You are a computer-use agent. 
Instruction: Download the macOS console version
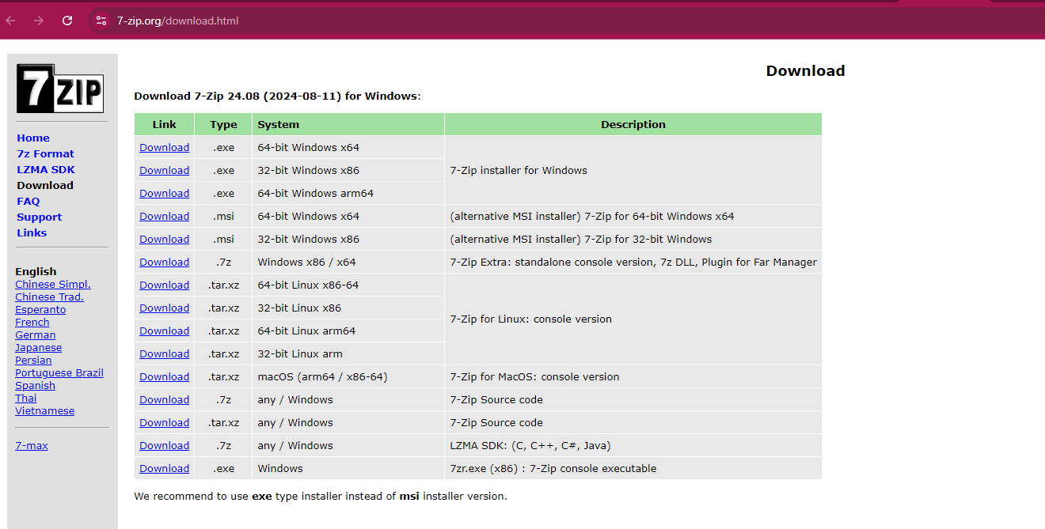coord(164,376)
